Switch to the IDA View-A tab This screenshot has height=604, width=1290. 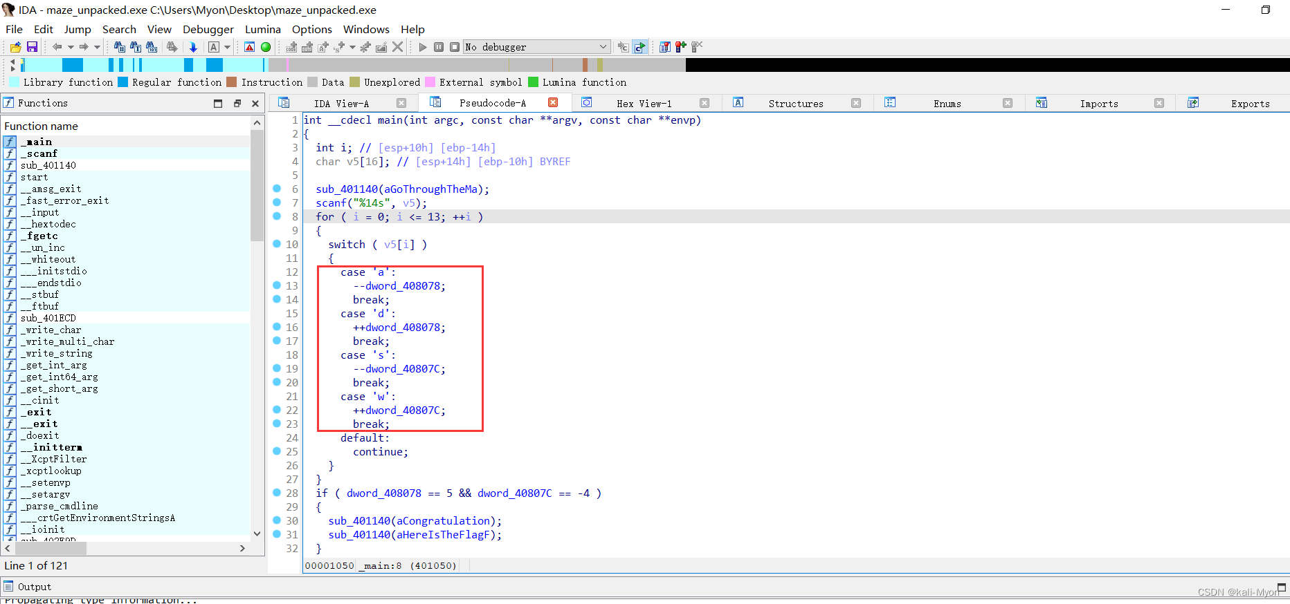[x=341, y=104]
